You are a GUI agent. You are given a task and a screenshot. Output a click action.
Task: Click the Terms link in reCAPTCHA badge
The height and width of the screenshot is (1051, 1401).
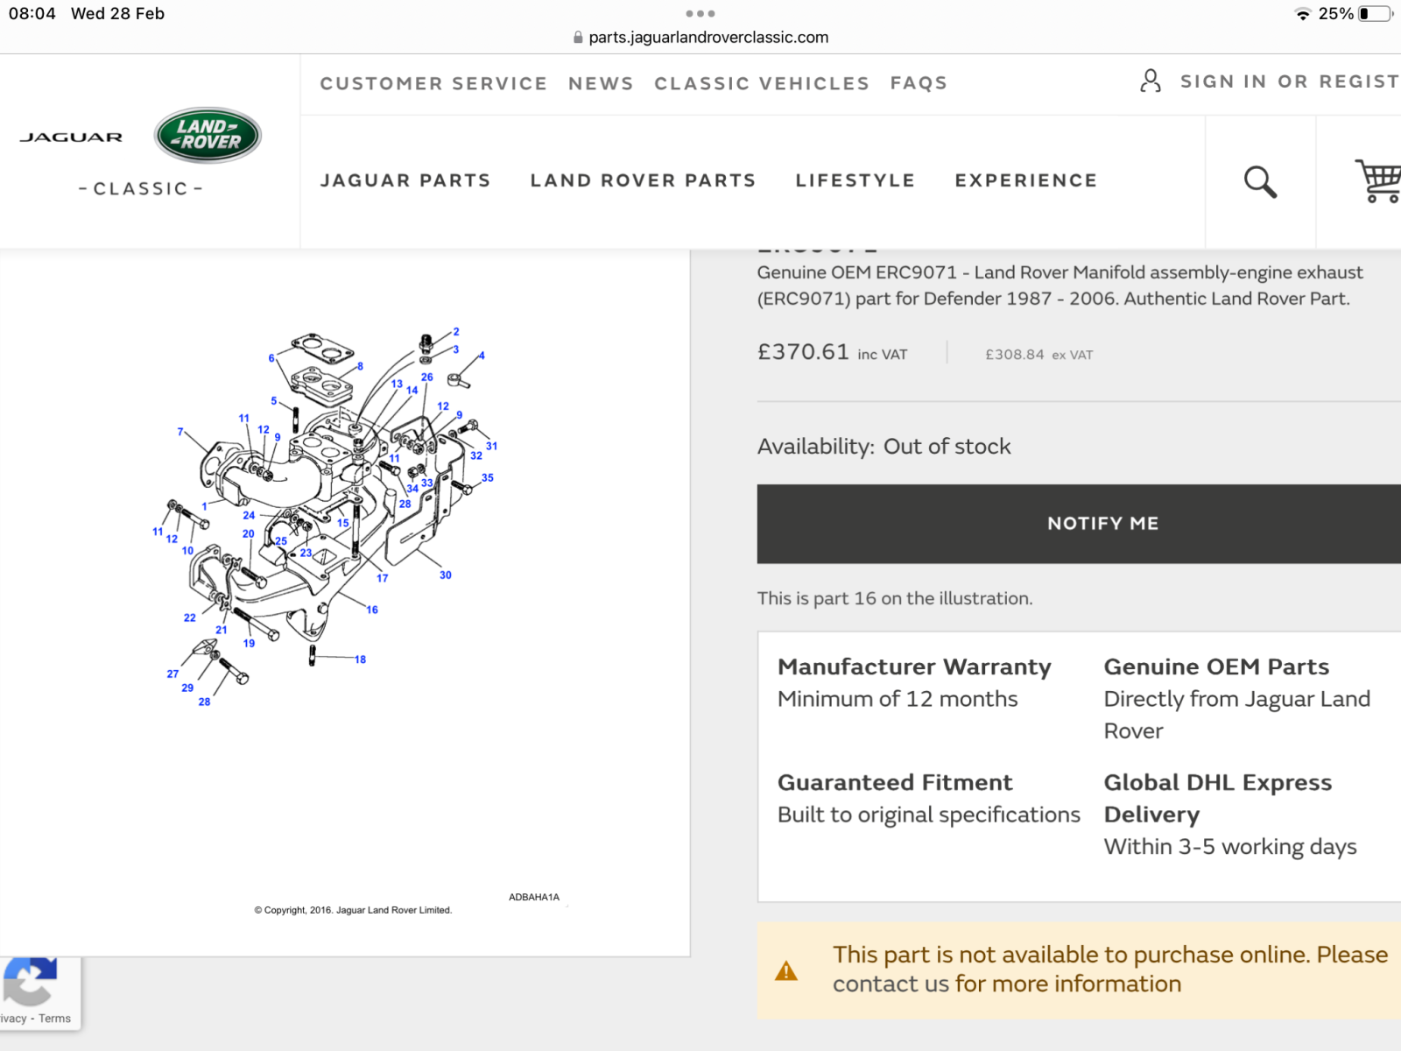54,1019
